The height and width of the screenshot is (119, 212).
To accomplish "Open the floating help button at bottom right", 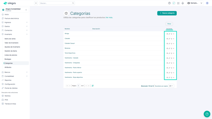I will [x=207, y=114].
